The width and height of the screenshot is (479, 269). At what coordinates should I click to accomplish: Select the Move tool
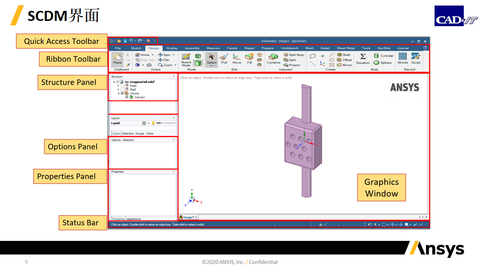point(237,59)
